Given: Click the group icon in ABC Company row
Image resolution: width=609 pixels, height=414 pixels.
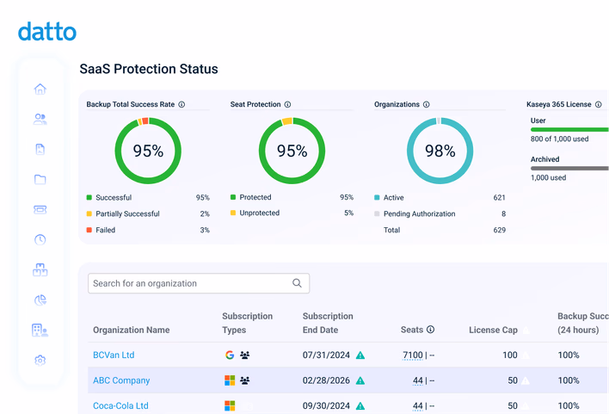Looking at the screenshot, I should (x=244, y=380).
